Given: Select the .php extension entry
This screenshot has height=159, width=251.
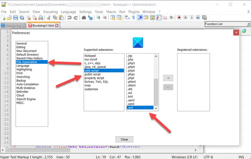Looking at the screenshot, I should click(x=140, y=59).
